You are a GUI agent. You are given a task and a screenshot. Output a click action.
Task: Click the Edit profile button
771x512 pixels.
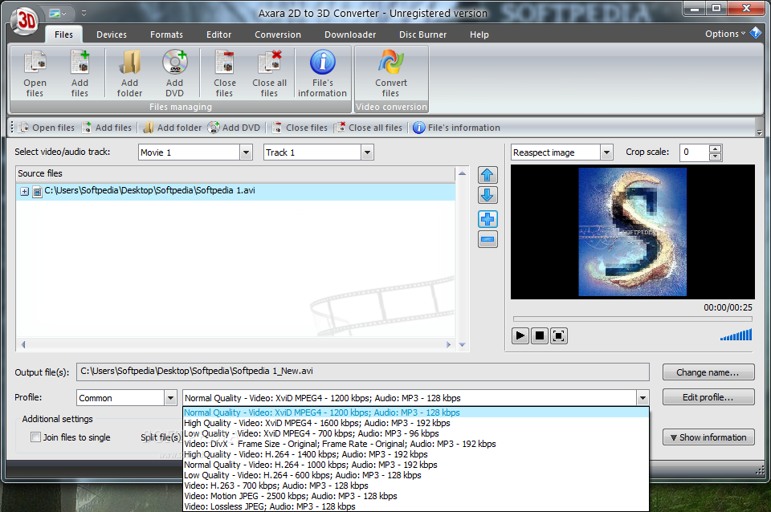[x=708, y=397]
